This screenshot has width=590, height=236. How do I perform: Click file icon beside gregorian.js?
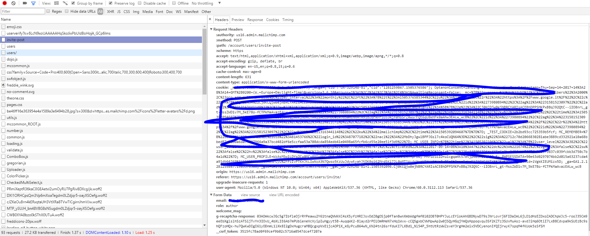pos(3,163)
